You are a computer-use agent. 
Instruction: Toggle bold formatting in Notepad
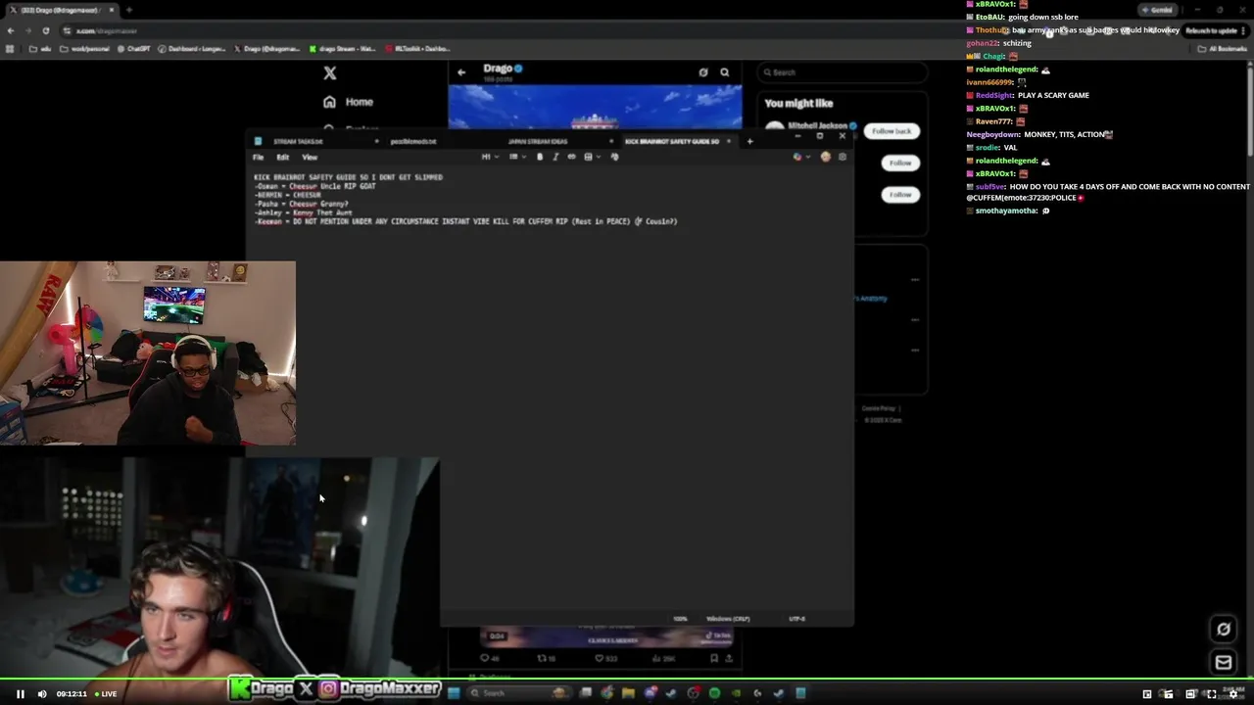[x=540, y=157]
